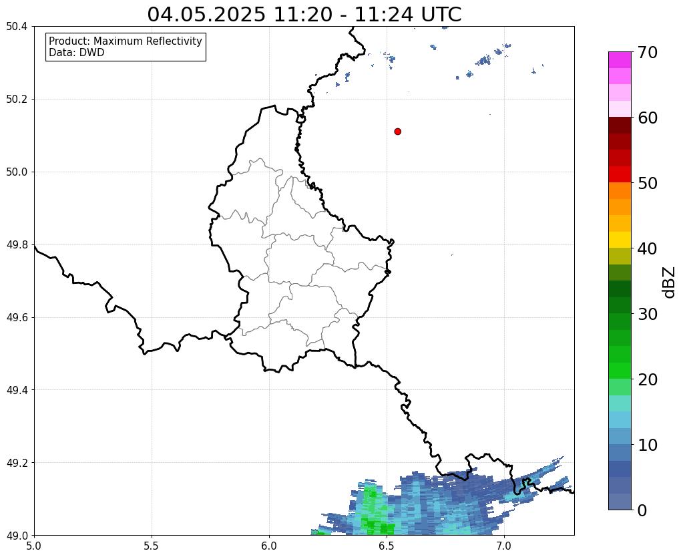This screenshot has width=683, height=557.
Task: Click the bright red colorbar swatch above 50
Action: click(x=620, y=174)
